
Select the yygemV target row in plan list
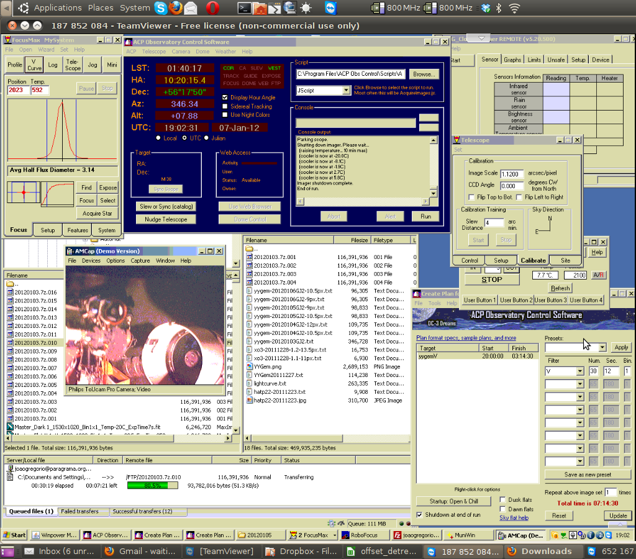tap(477, 356)
